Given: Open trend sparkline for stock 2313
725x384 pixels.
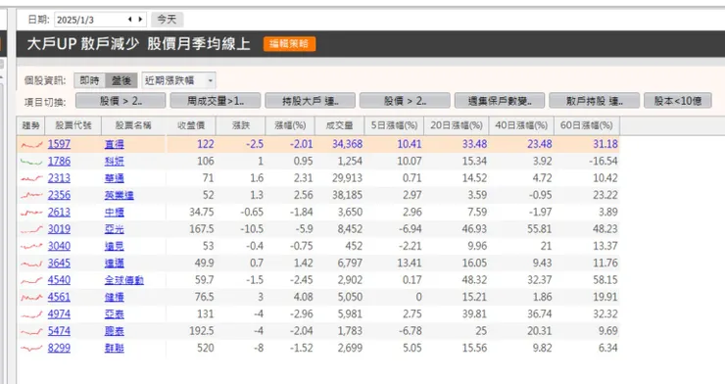Looking at the screenshot, I should click(31, 178).
